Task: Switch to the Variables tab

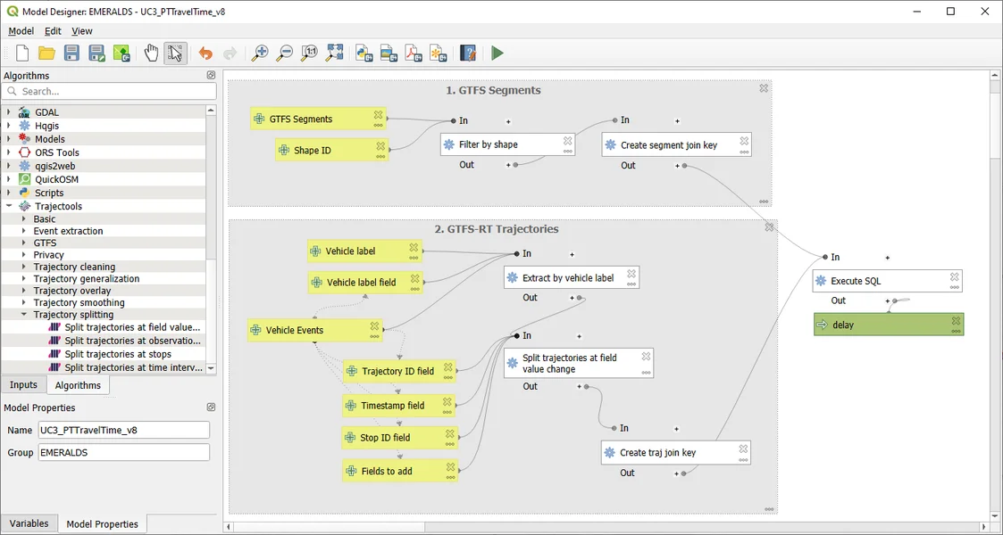Action: point(29,523)
